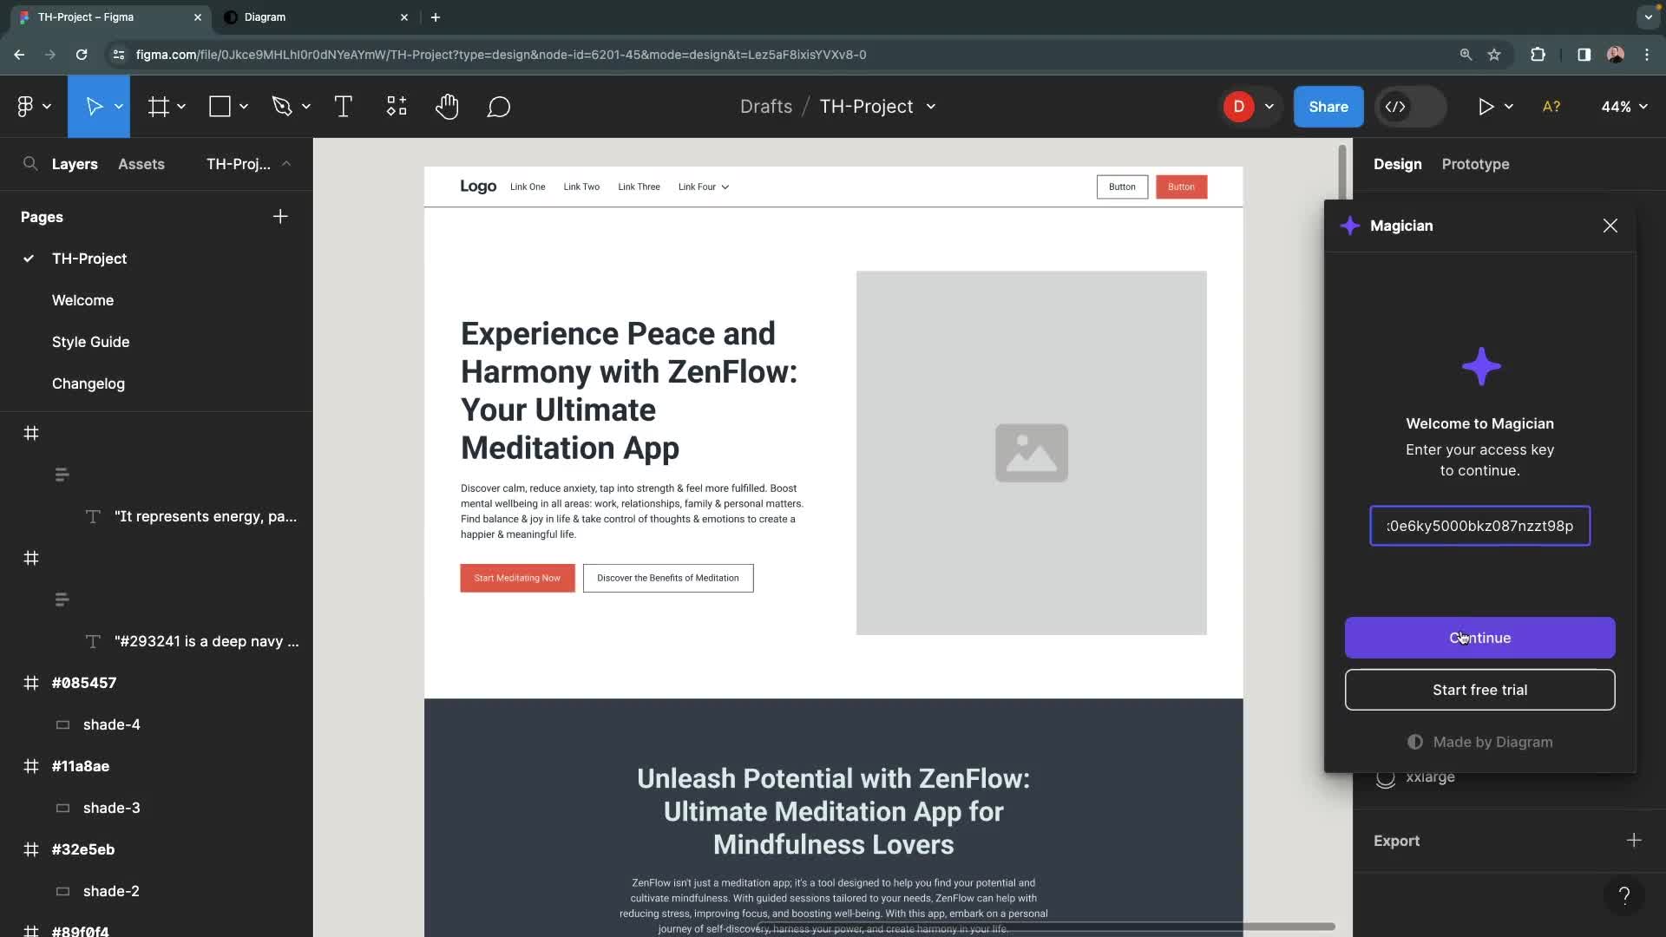Select the Move tool
Image resolution: width=1666 pixels, height=937 pixels.
coord(95,106)
